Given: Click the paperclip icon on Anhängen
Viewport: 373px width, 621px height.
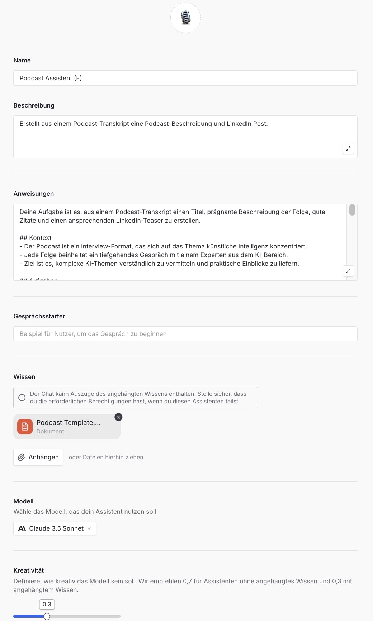Looking at the screenshot, I should 22,457.
